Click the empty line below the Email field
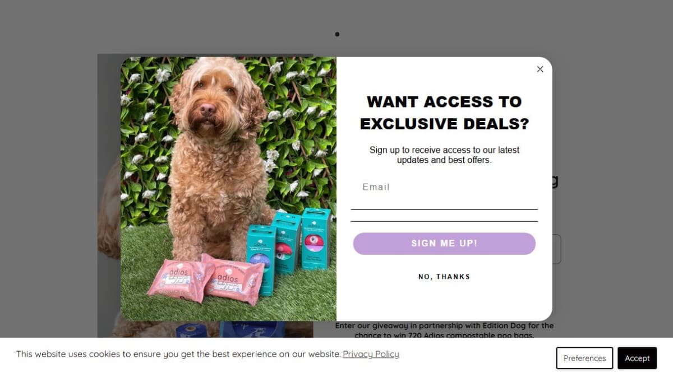Screen dimensions: 673x378 tap(444, 216)
